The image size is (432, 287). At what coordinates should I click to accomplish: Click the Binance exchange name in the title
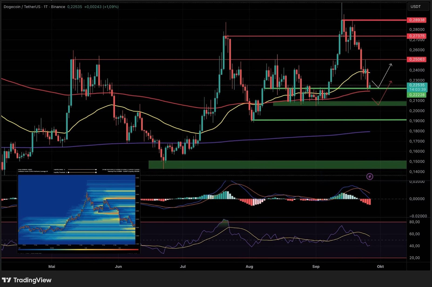point(58,7)
